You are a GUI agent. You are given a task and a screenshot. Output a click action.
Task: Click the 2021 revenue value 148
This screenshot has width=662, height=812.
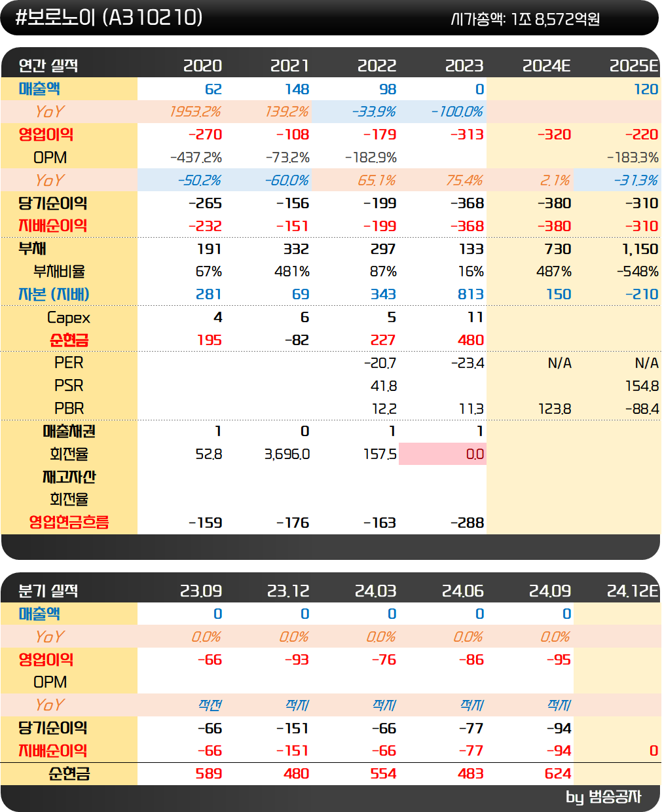tap(297, 89)
